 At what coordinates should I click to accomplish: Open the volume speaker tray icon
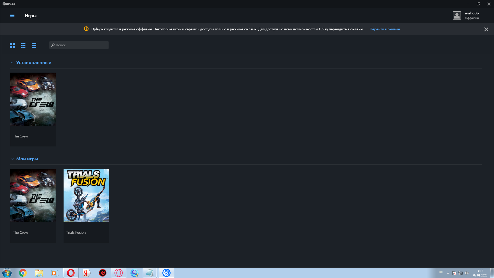[467, 273]
